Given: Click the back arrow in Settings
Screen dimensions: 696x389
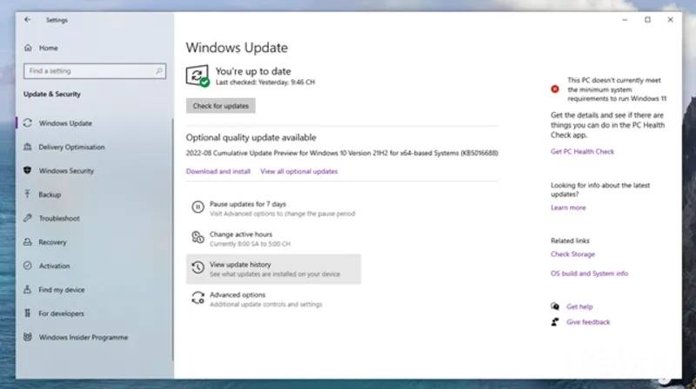Looking at the screenshot, I should click(x=28, y=19).
